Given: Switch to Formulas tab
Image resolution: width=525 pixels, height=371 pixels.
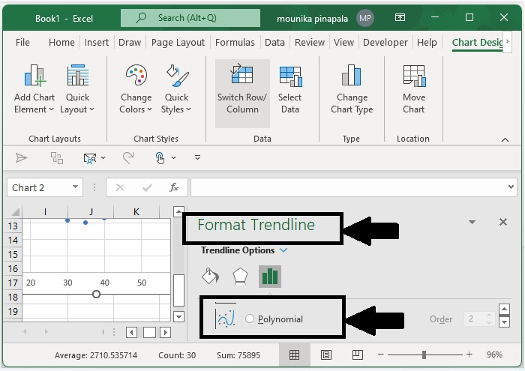Looking at the screenshot, I should (235, 43).
